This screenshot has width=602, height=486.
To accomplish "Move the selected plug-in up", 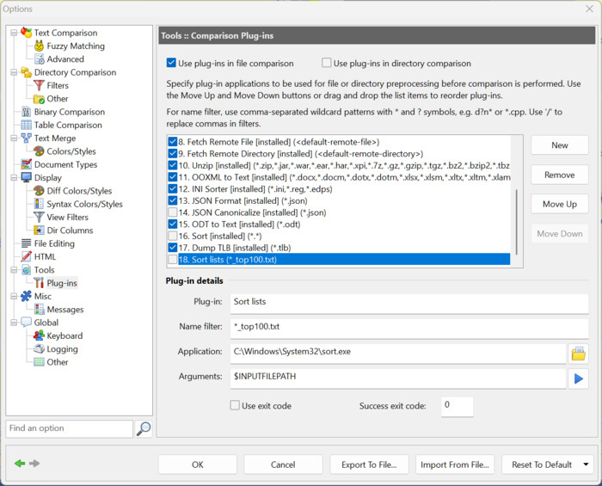I will [559, 204].
